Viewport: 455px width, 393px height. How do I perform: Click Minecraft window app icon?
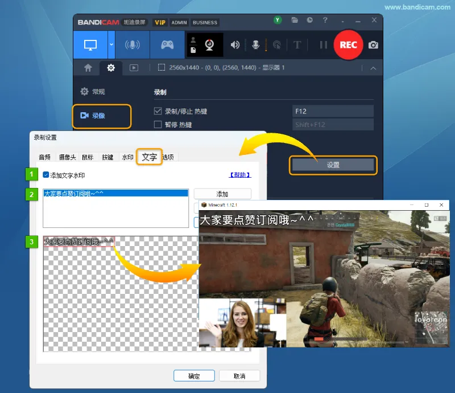pyautogui.click(x=204, y=205)
